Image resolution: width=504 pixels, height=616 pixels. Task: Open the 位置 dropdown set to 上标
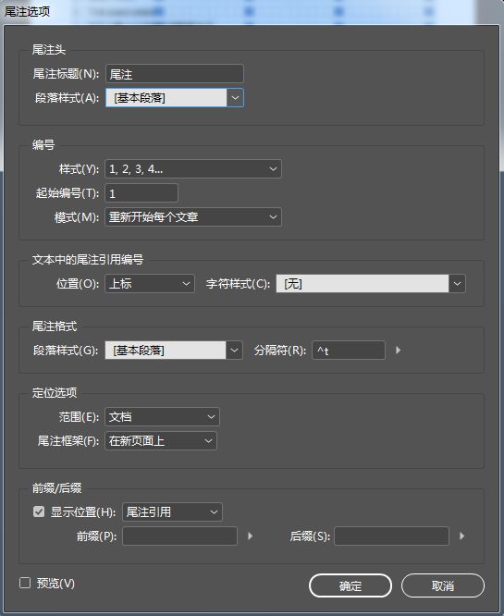tap(150, 284)
